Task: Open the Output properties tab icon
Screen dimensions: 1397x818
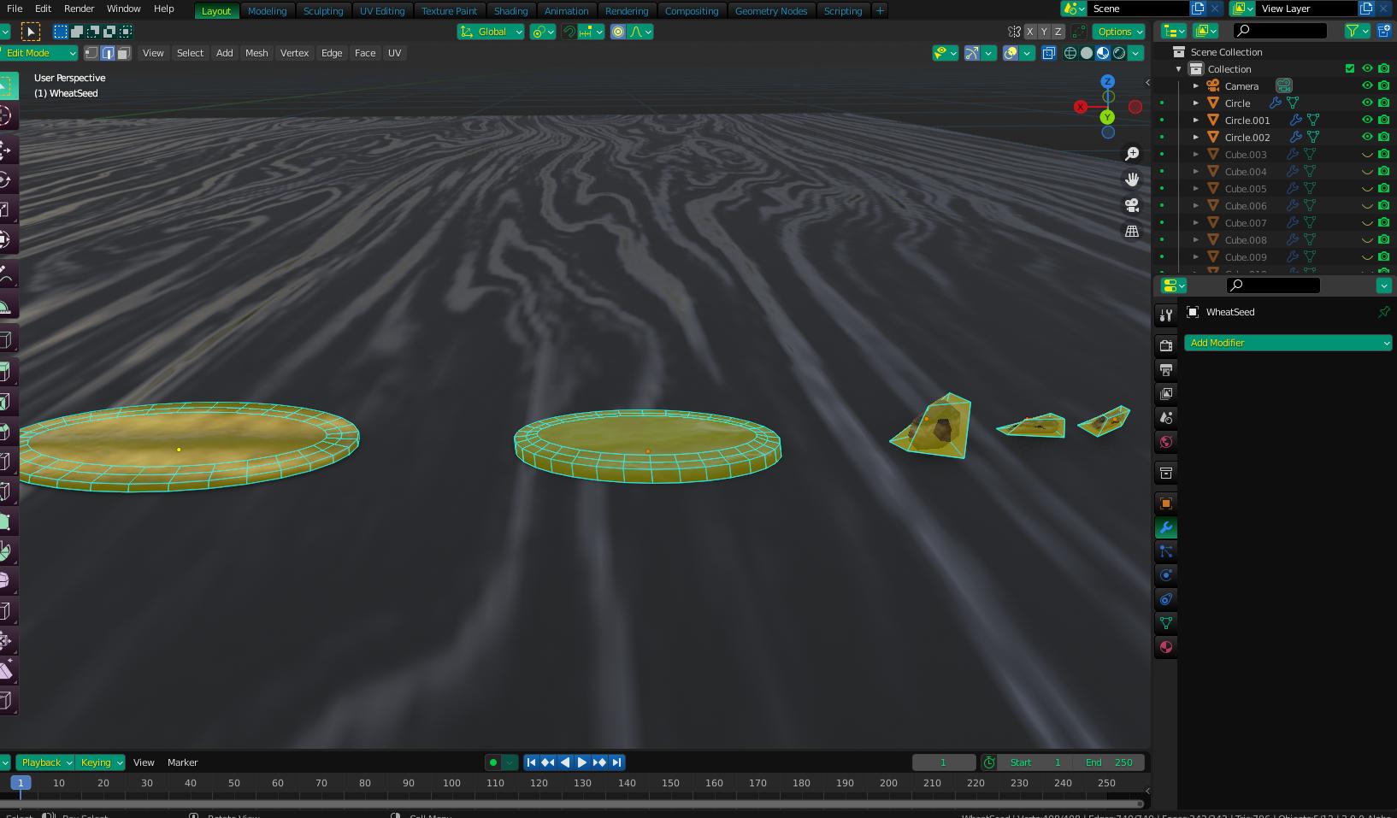Action: [x=1165, y=369]
